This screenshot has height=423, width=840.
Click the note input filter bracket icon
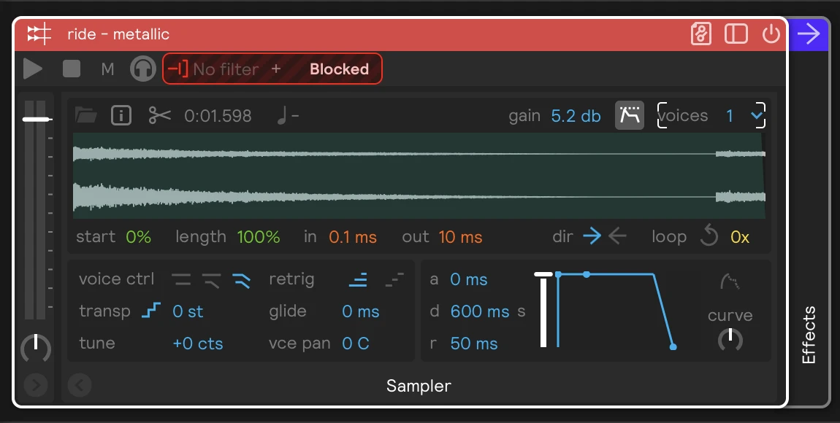click(177, 69)
